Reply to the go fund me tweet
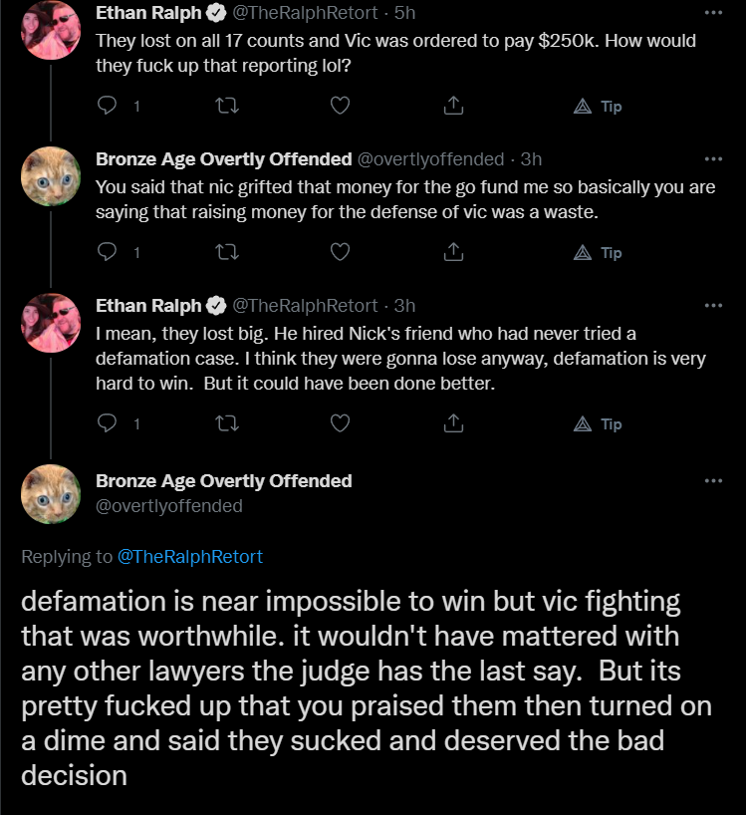Screen dimensions: 746x815 click(x=107, y=252)
